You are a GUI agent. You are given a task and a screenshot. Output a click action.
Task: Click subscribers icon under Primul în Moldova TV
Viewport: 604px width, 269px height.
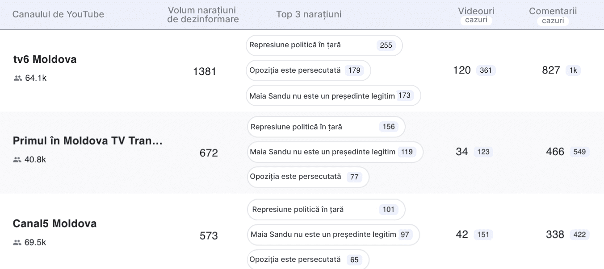click(17, 160)
